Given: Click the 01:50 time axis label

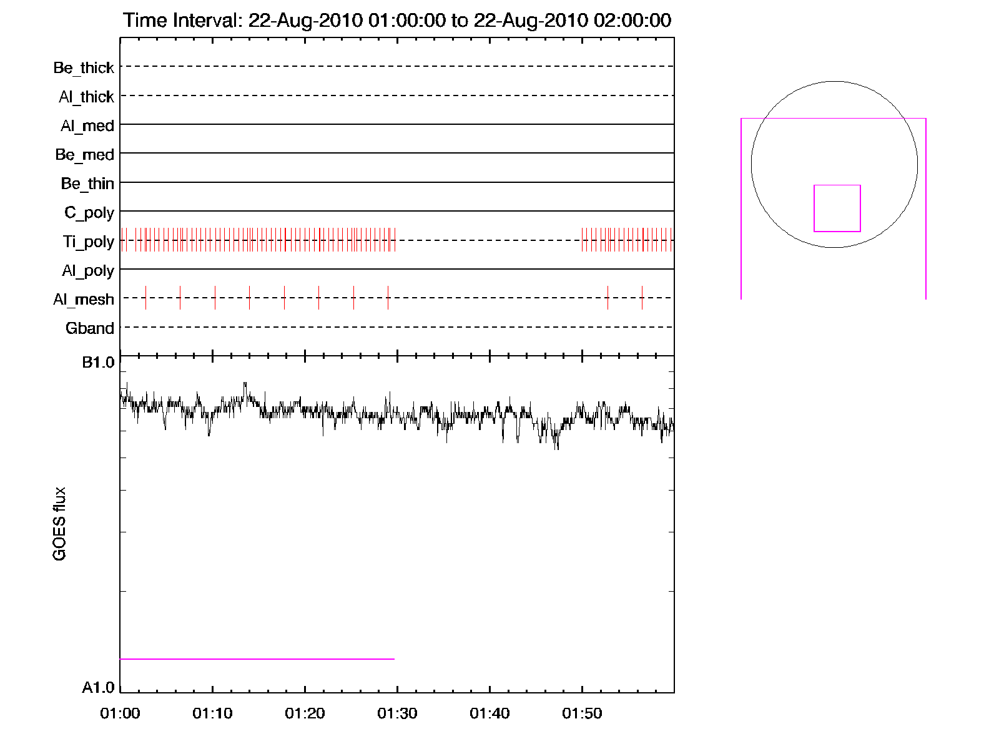Looking at the screenshot, I should [582, 713].
